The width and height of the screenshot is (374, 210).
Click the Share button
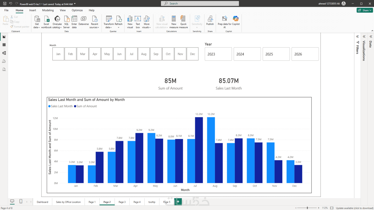[x=364, y=10]
